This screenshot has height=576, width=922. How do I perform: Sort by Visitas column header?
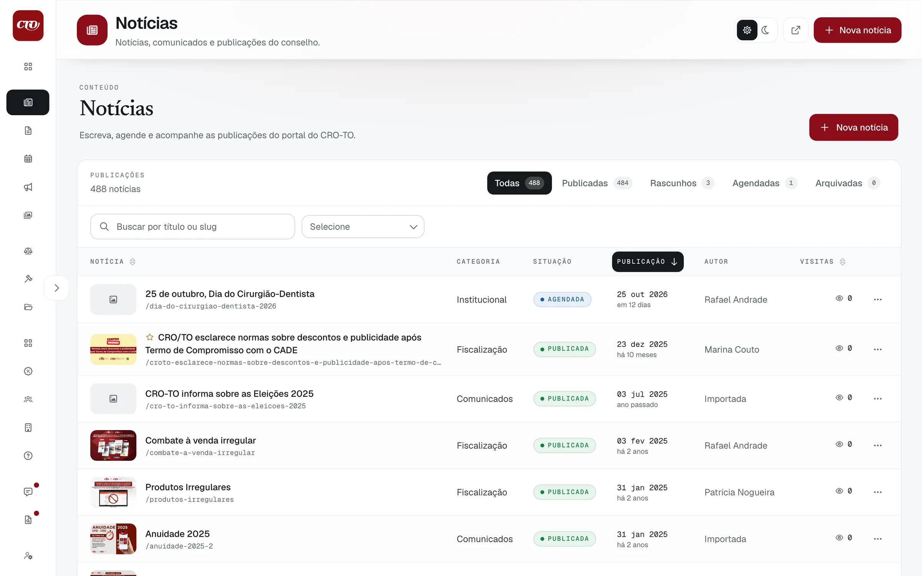[823, 262]
